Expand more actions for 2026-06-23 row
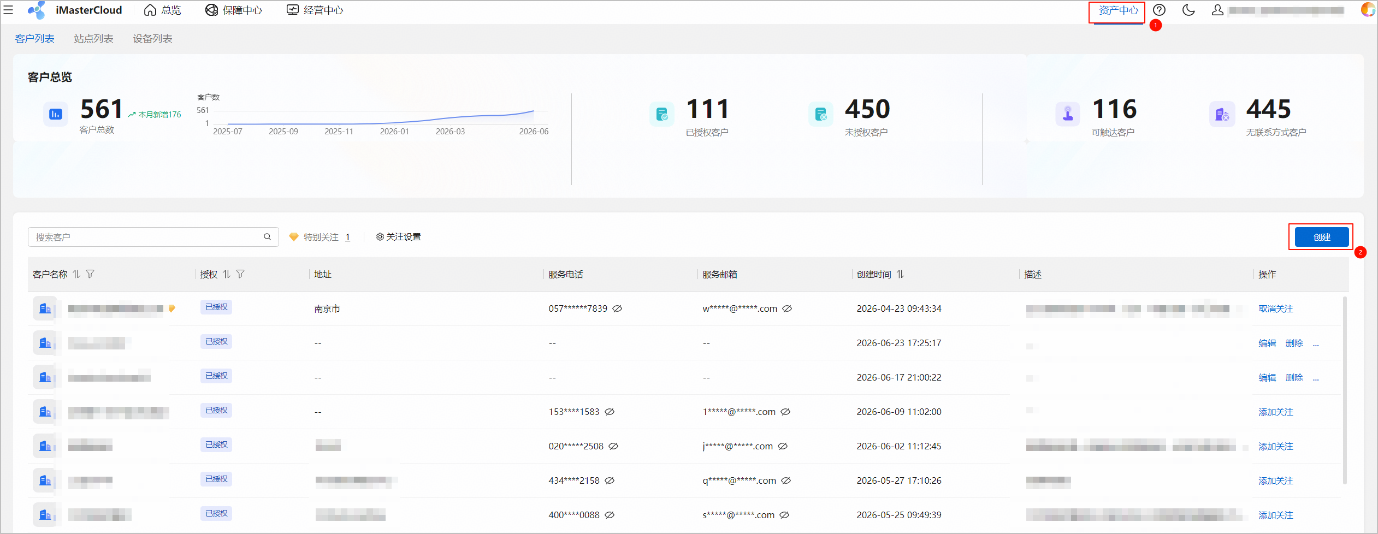This screenshot has width=1378, height=534. [x=1316, y=344]
